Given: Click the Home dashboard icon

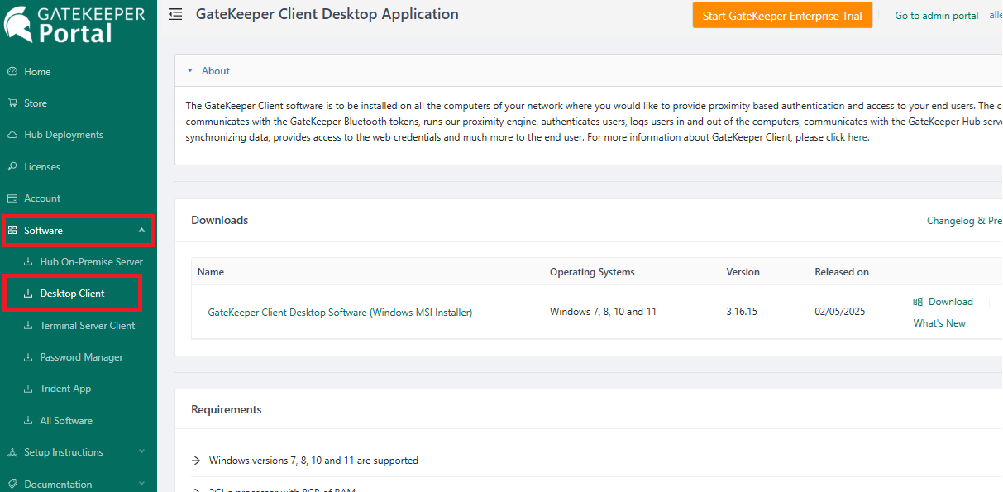Looking at the screenshot, I should (12, 72).
